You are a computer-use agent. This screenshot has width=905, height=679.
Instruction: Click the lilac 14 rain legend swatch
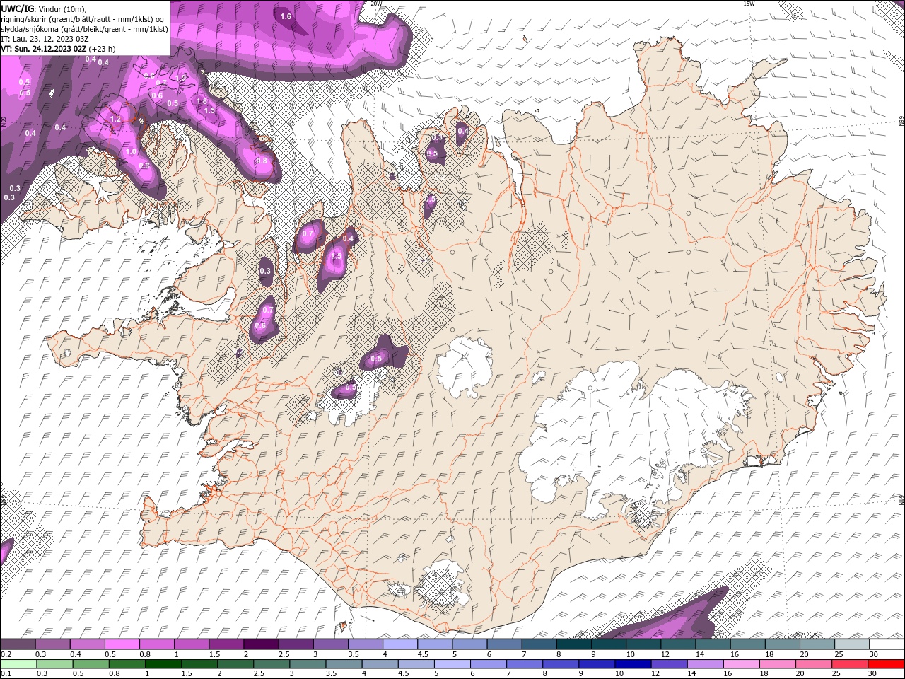(x=705, y=664)
